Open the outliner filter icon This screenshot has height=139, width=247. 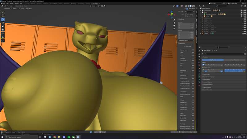click(242, 6)
